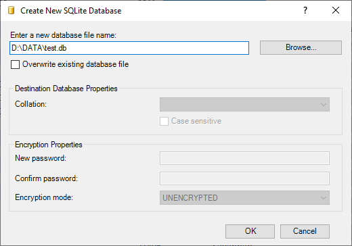Click the Browse... button
Image resolution: width=352 pixels, height=246 pixels.
(301, 47)
